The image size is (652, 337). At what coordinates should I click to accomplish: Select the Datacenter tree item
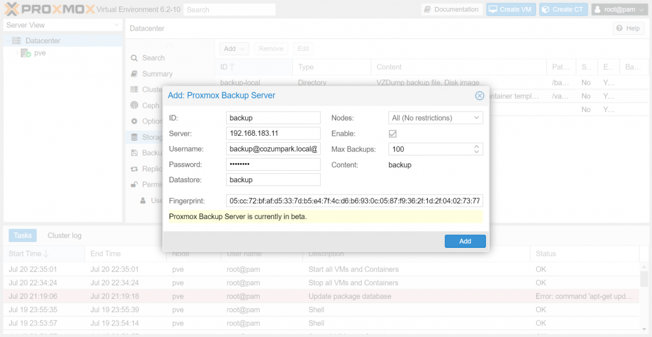point(63,41)
